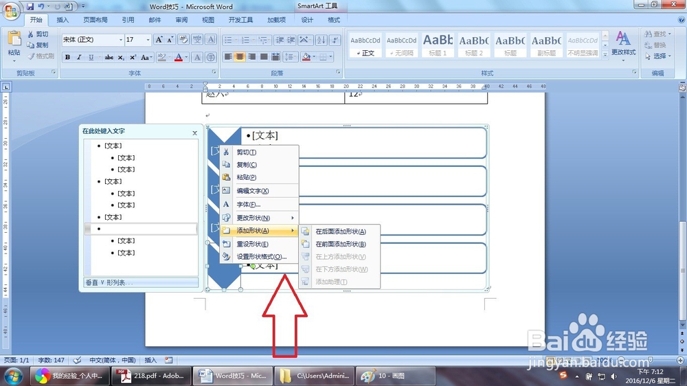The height and width of the screenshot is (386, 687).
Task: Click the Office Button orb
Action: [12, 10]
